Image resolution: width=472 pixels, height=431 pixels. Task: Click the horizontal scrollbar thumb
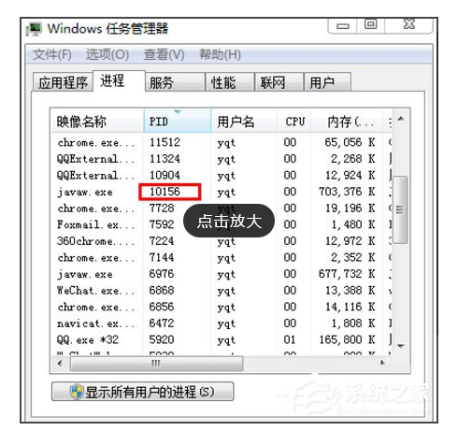tap(156, 364)
